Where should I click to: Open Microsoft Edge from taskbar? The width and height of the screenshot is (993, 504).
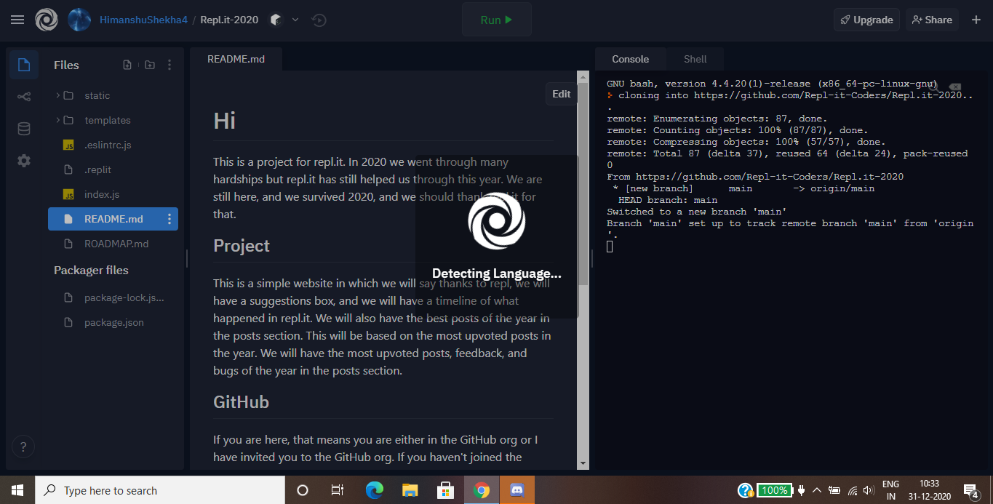(374, 490)
